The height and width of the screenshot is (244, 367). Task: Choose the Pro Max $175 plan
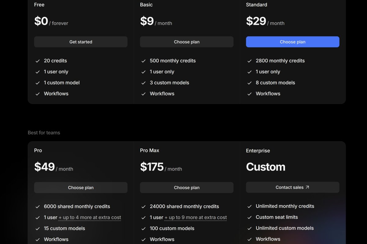187,188
